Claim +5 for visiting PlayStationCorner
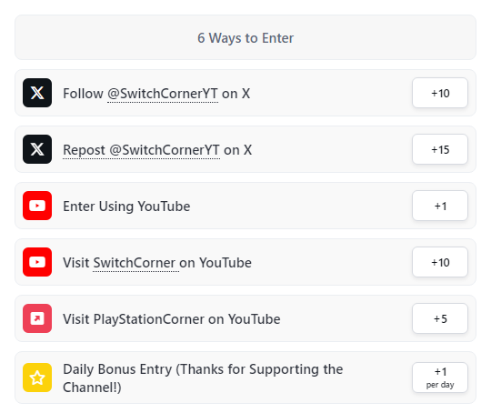This screenshot has width=491, height=413. (440, 318)
